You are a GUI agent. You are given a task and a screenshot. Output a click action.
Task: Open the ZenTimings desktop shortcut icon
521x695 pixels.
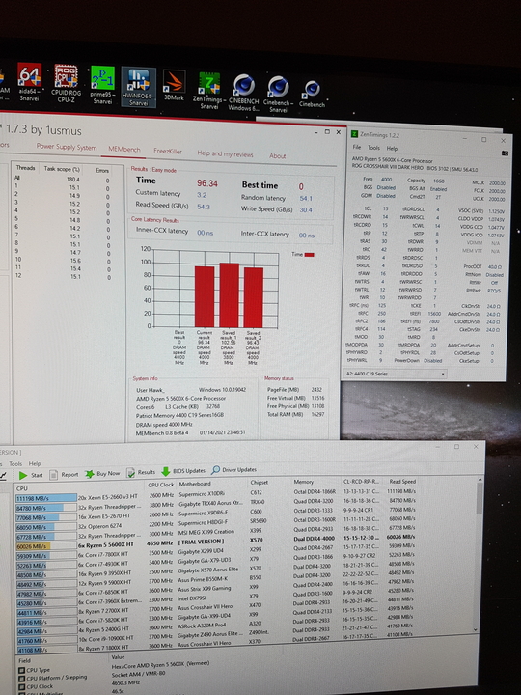[x=209, y=90]
